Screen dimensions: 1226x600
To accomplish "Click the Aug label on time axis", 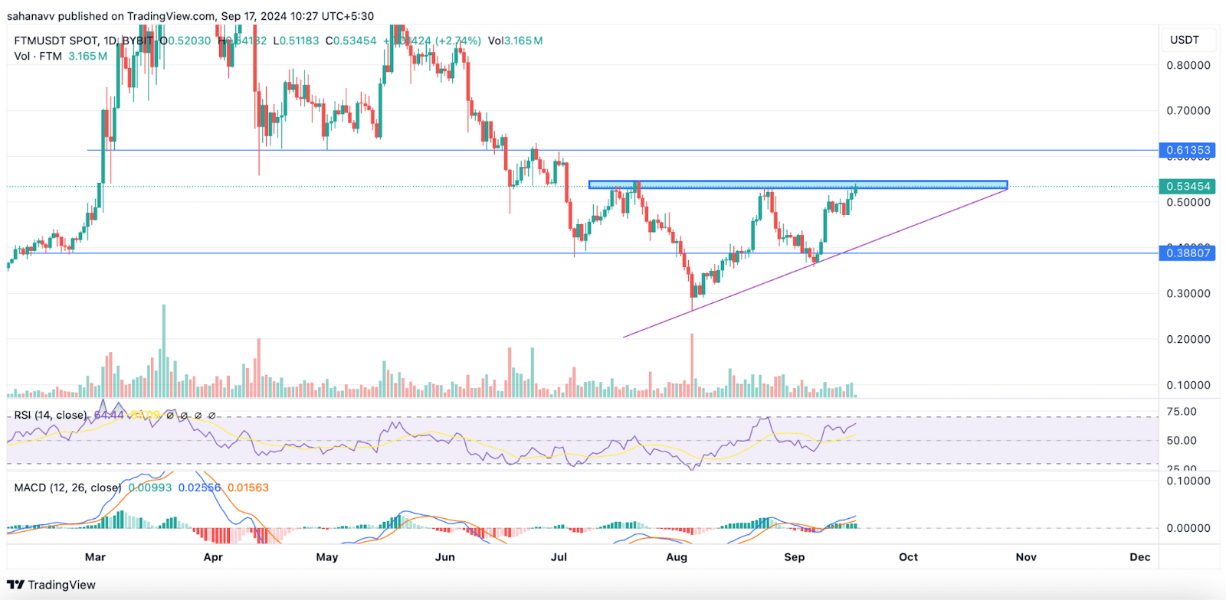I will [x=677, y=557].
